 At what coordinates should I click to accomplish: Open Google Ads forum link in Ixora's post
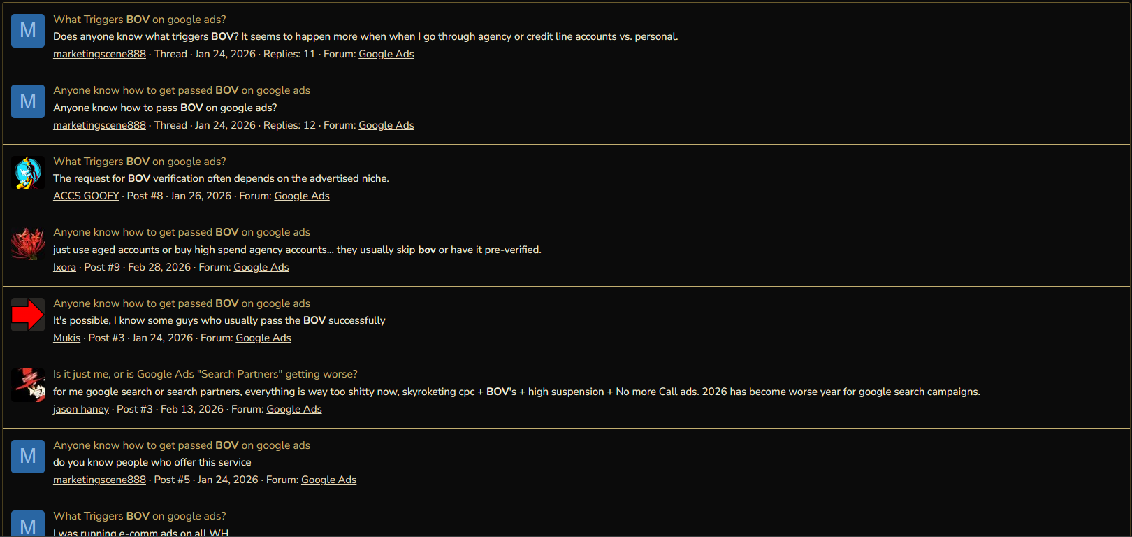(261, 267)
